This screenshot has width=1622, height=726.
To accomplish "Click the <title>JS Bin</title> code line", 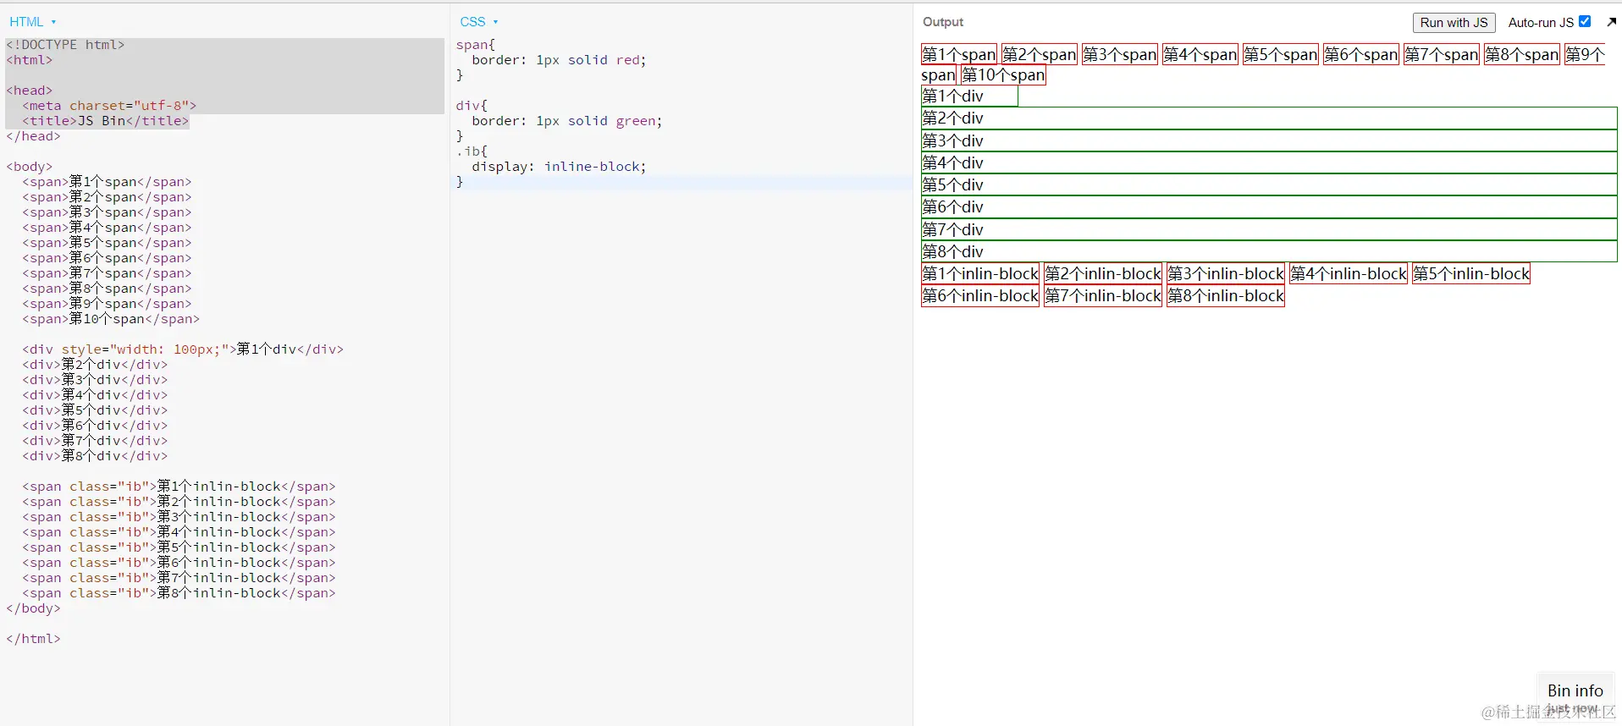I will pyautogui.click(x=105, y=121).
